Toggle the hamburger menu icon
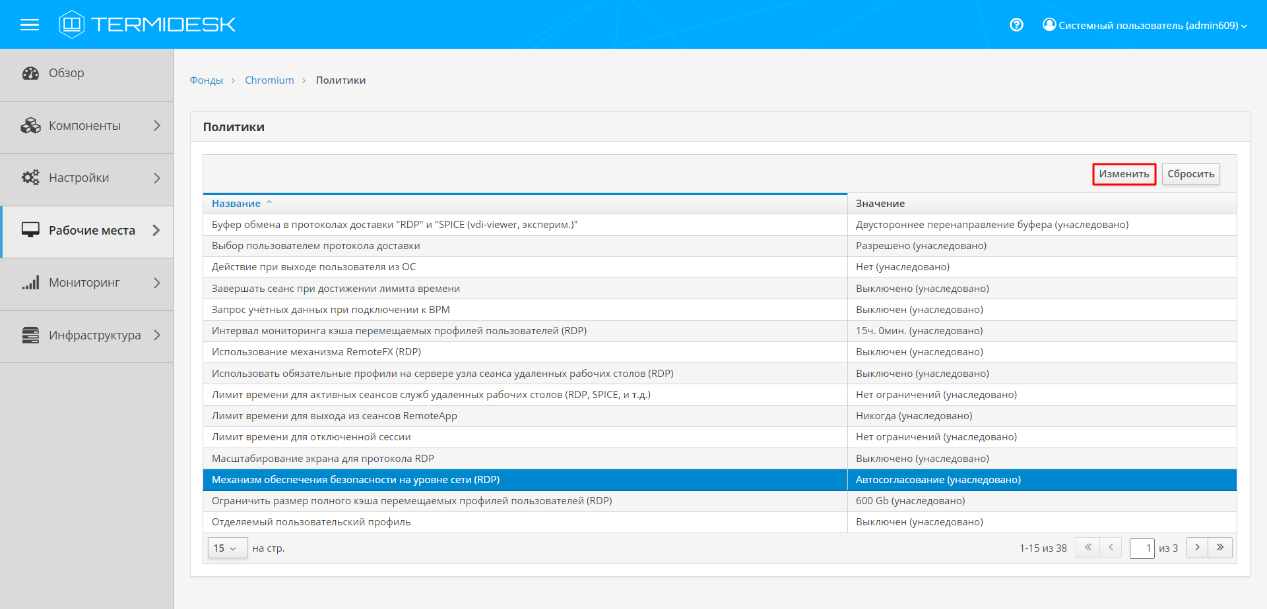Image resolution: width=1267 pixels, height=609 pixels. pyautogui.click(x=30, y=25)
